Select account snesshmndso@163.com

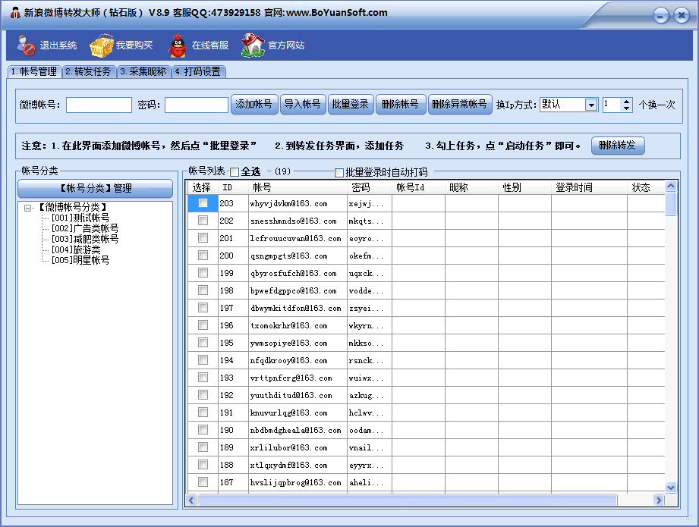(x=293, y=221)
